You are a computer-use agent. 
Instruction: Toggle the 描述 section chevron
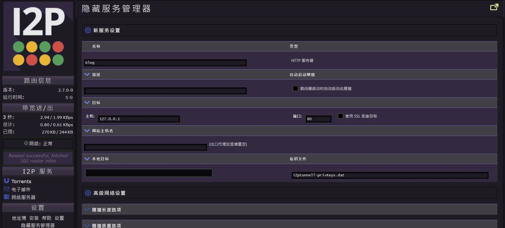87,75
